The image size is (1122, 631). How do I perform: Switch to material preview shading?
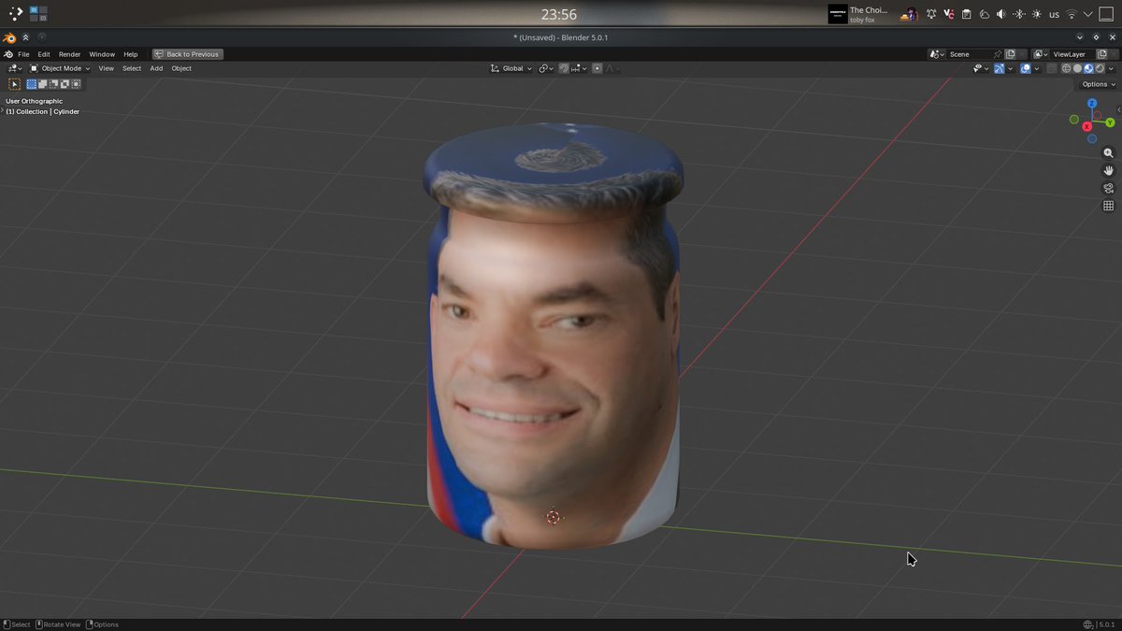pos(1088,68)
